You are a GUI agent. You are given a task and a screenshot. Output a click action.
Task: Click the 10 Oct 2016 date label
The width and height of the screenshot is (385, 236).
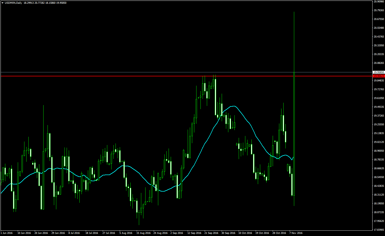point(245,233)
